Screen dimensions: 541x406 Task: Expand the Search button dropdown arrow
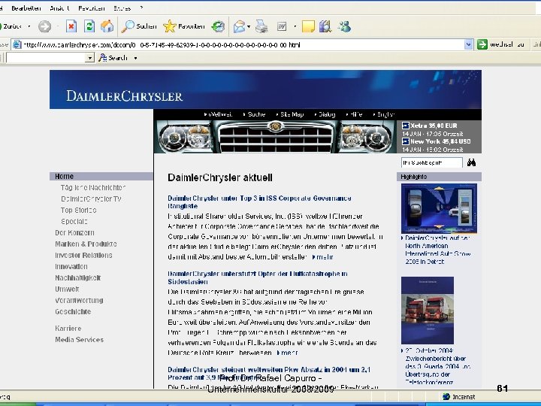coord(135,58)
